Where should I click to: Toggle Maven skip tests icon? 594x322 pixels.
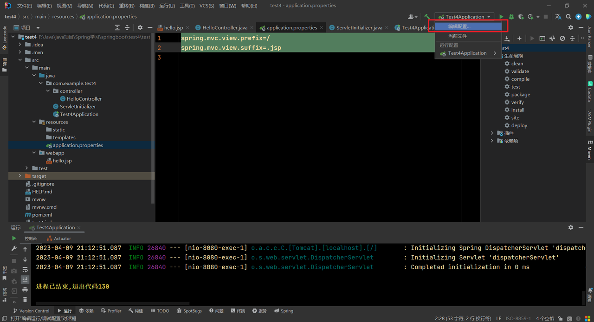tap(562, 39)
